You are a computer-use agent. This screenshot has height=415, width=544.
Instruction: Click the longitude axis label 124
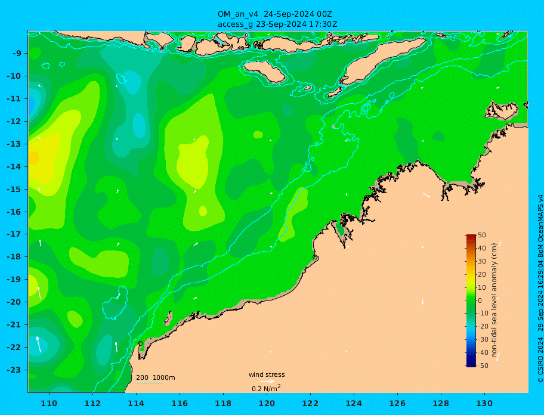point(354,403)
